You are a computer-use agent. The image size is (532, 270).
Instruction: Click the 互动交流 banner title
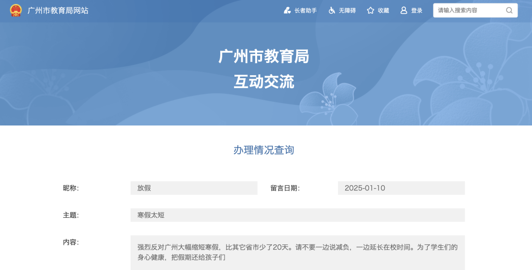pyautogui.click(x=264, y=82)
